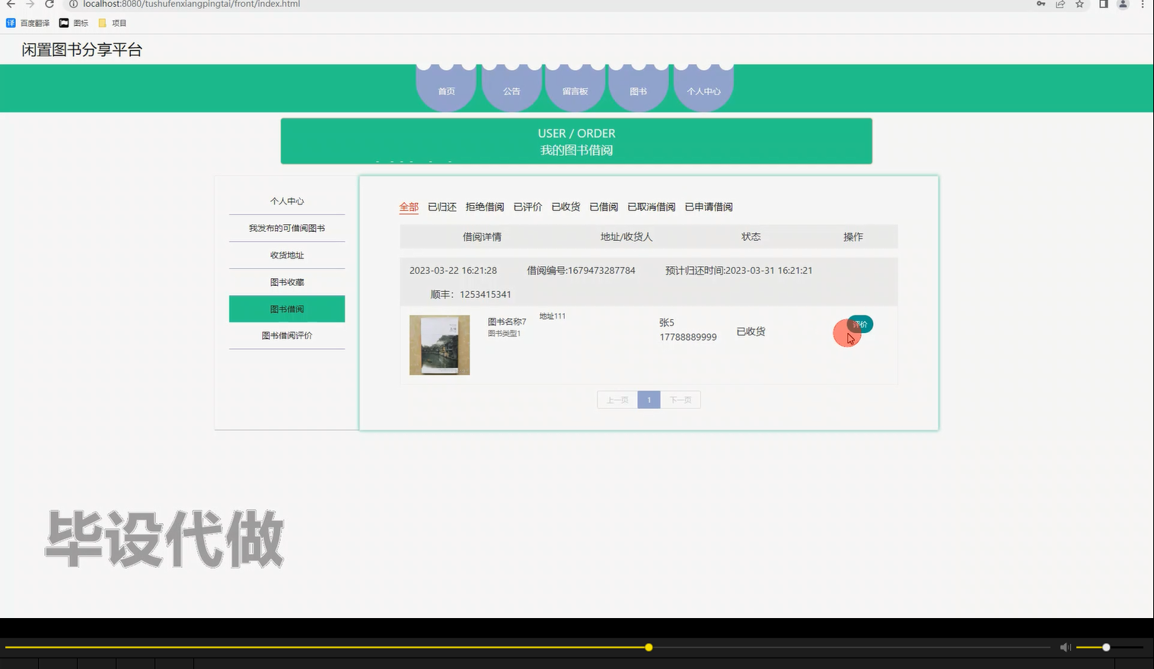Viewport: 1154px width, 669px height.
Task: Open the 留言板 navigation item
Action: [x=575, y=90]
